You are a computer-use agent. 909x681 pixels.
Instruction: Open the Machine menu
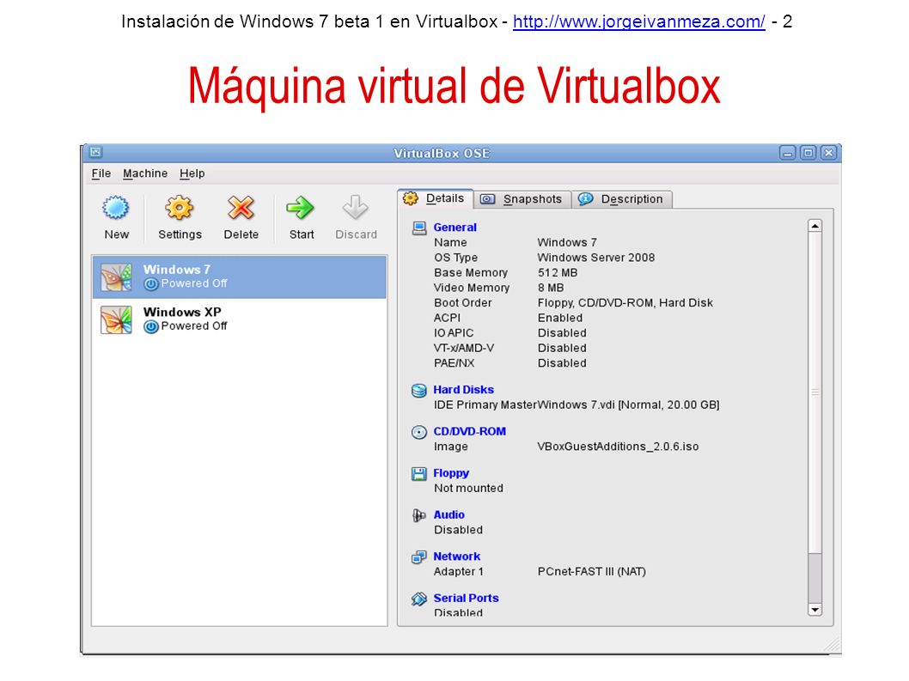(145, 173)
